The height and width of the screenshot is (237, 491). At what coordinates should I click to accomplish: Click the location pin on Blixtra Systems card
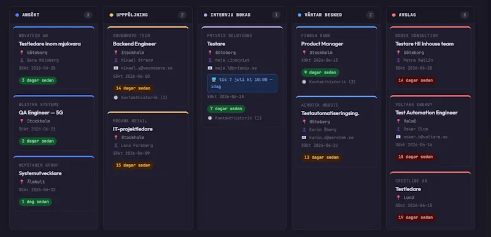(x=21, y=121)
